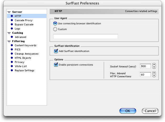Open the Content Keywords filtering page
The height and width of the screenshot is (122, 165).
click(25, 45)
